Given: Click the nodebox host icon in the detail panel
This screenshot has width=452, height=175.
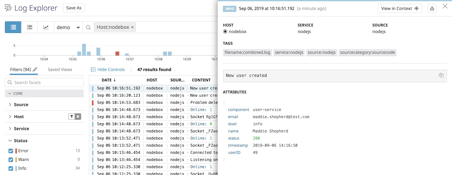Looking at the screenshot, I should pos(225,31).
